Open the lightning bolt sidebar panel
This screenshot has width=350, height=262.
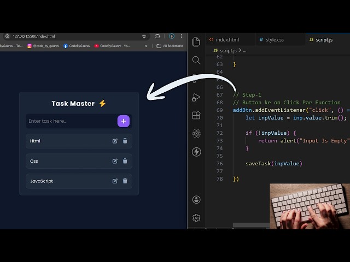point(196,152)
